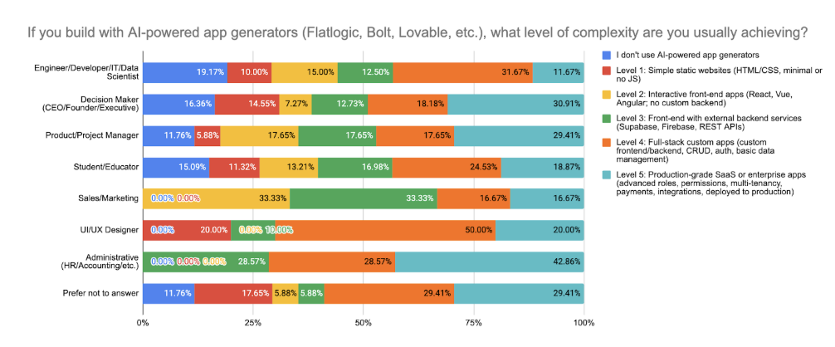Click the Student/Educator 24.53% orange segment
The width and height of the screenshot is (835, 347).
pyautogui.click(x=447, y=167)
